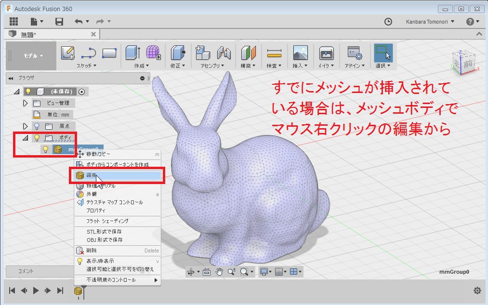Click the Select tool icon

tap(383, 53)
